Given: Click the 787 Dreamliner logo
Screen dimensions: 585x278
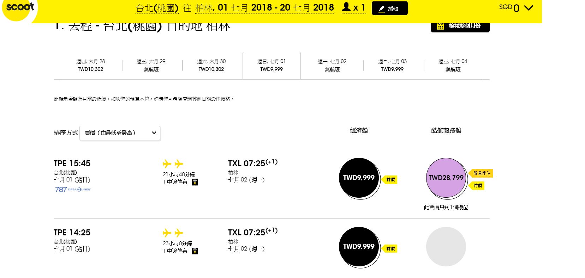Looking at the screenshot, I should [x=73, y=190].
